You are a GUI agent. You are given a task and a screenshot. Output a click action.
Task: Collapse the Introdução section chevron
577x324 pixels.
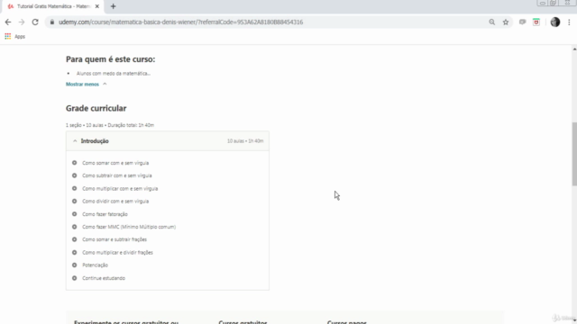(75, 141)
